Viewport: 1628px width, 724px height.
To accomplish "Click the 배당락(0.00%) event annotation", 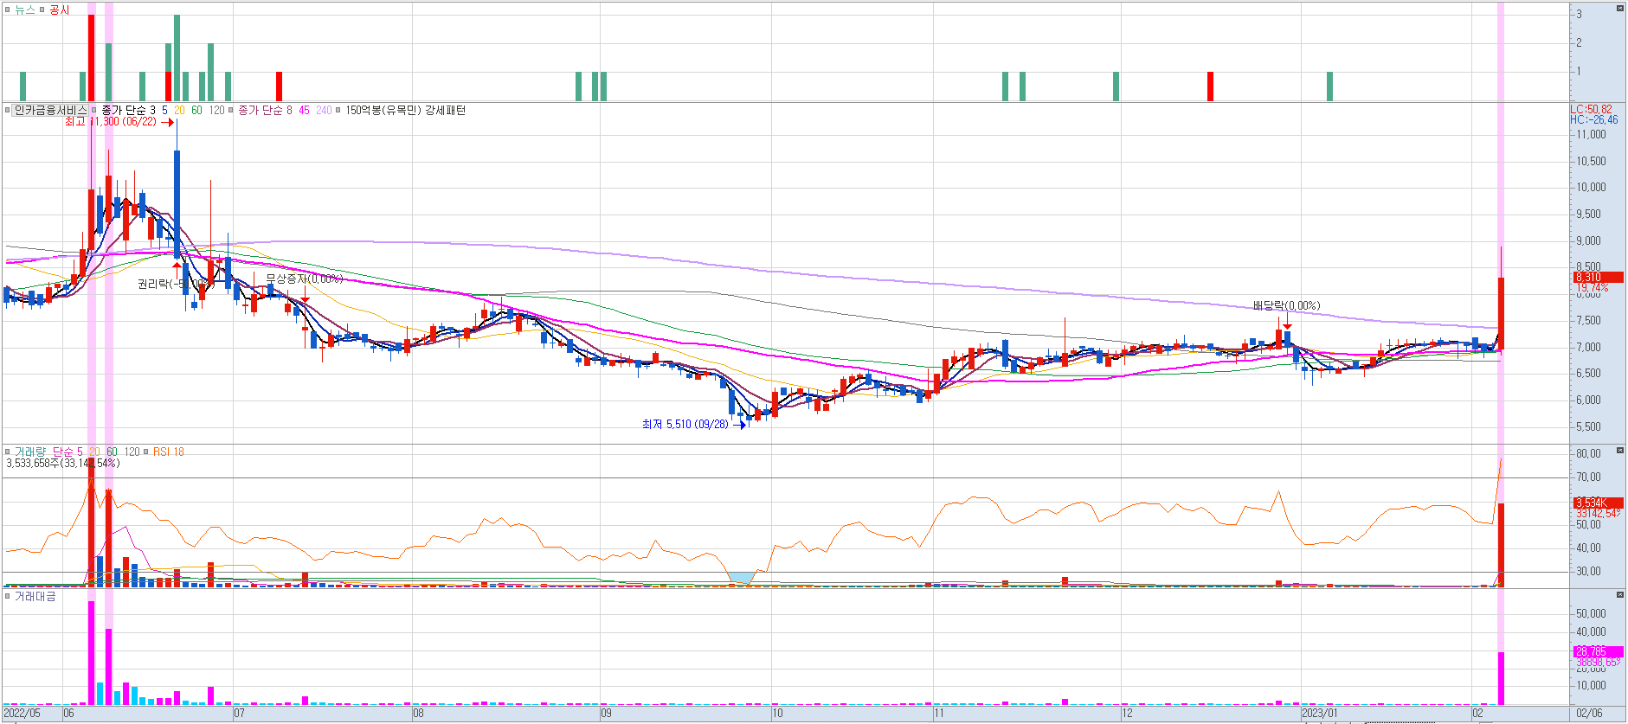I will 1286,306.
